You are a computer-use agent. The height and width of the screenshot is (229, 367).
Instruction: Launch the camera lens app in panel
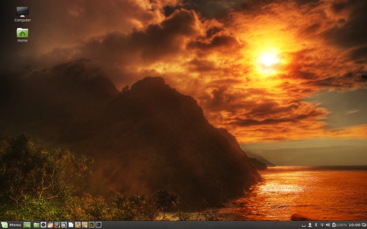click(x=43, y=225)
